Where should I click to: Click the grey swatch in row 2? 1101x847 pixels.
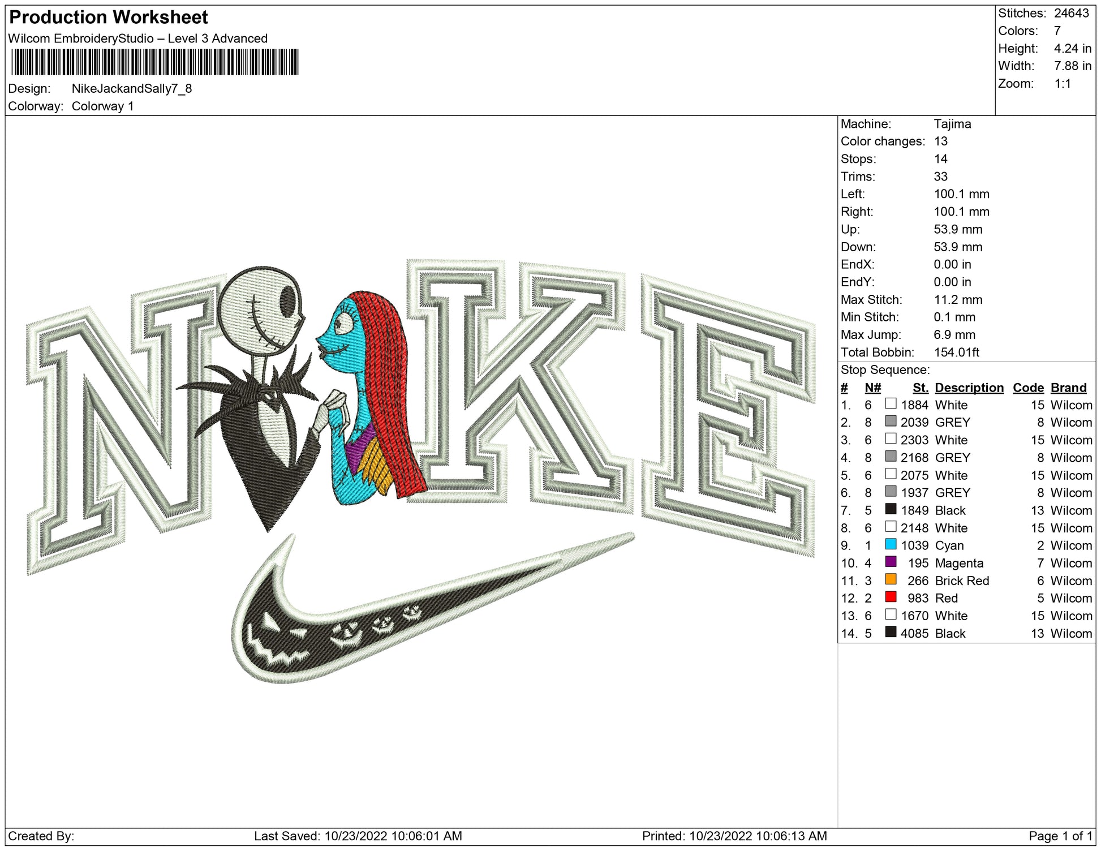[x=891, y=421]
